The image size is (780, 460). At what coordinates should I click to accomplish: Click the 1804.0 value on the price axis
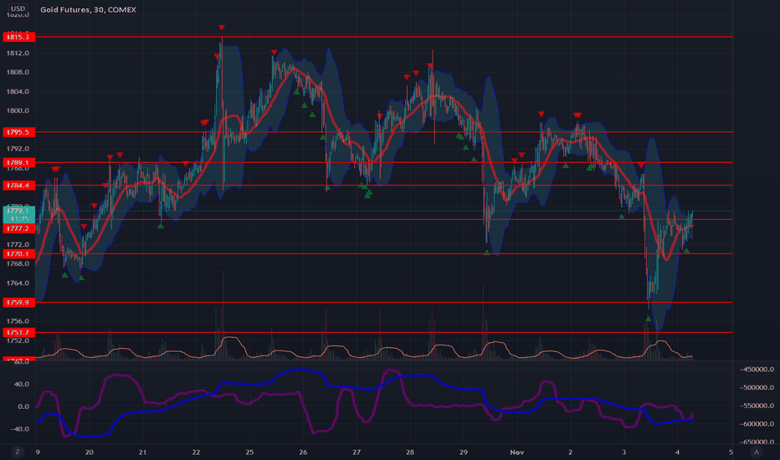18,91
